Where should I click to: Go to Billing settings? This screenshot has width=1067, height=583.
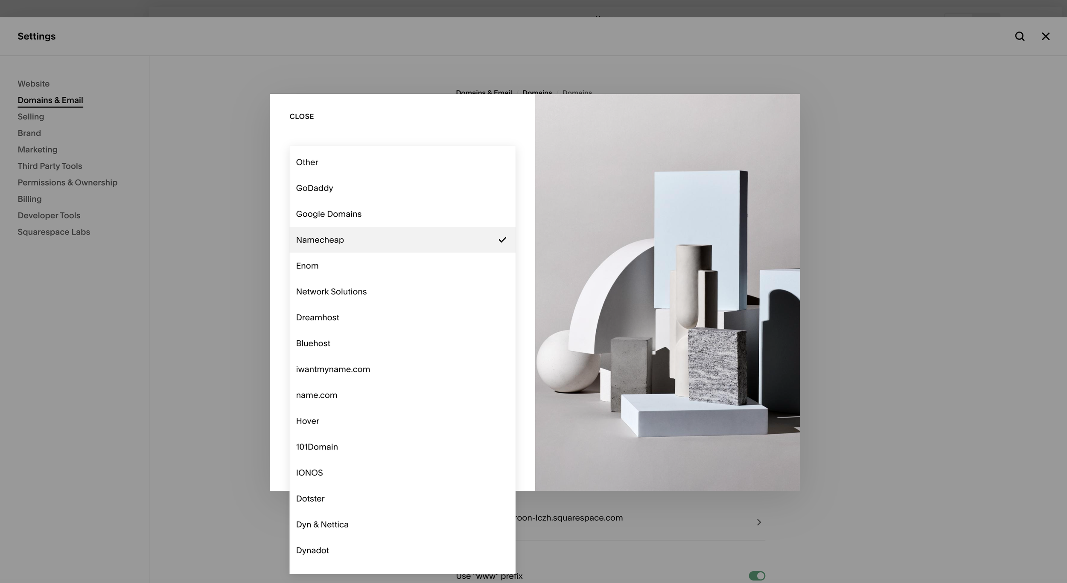29,199
